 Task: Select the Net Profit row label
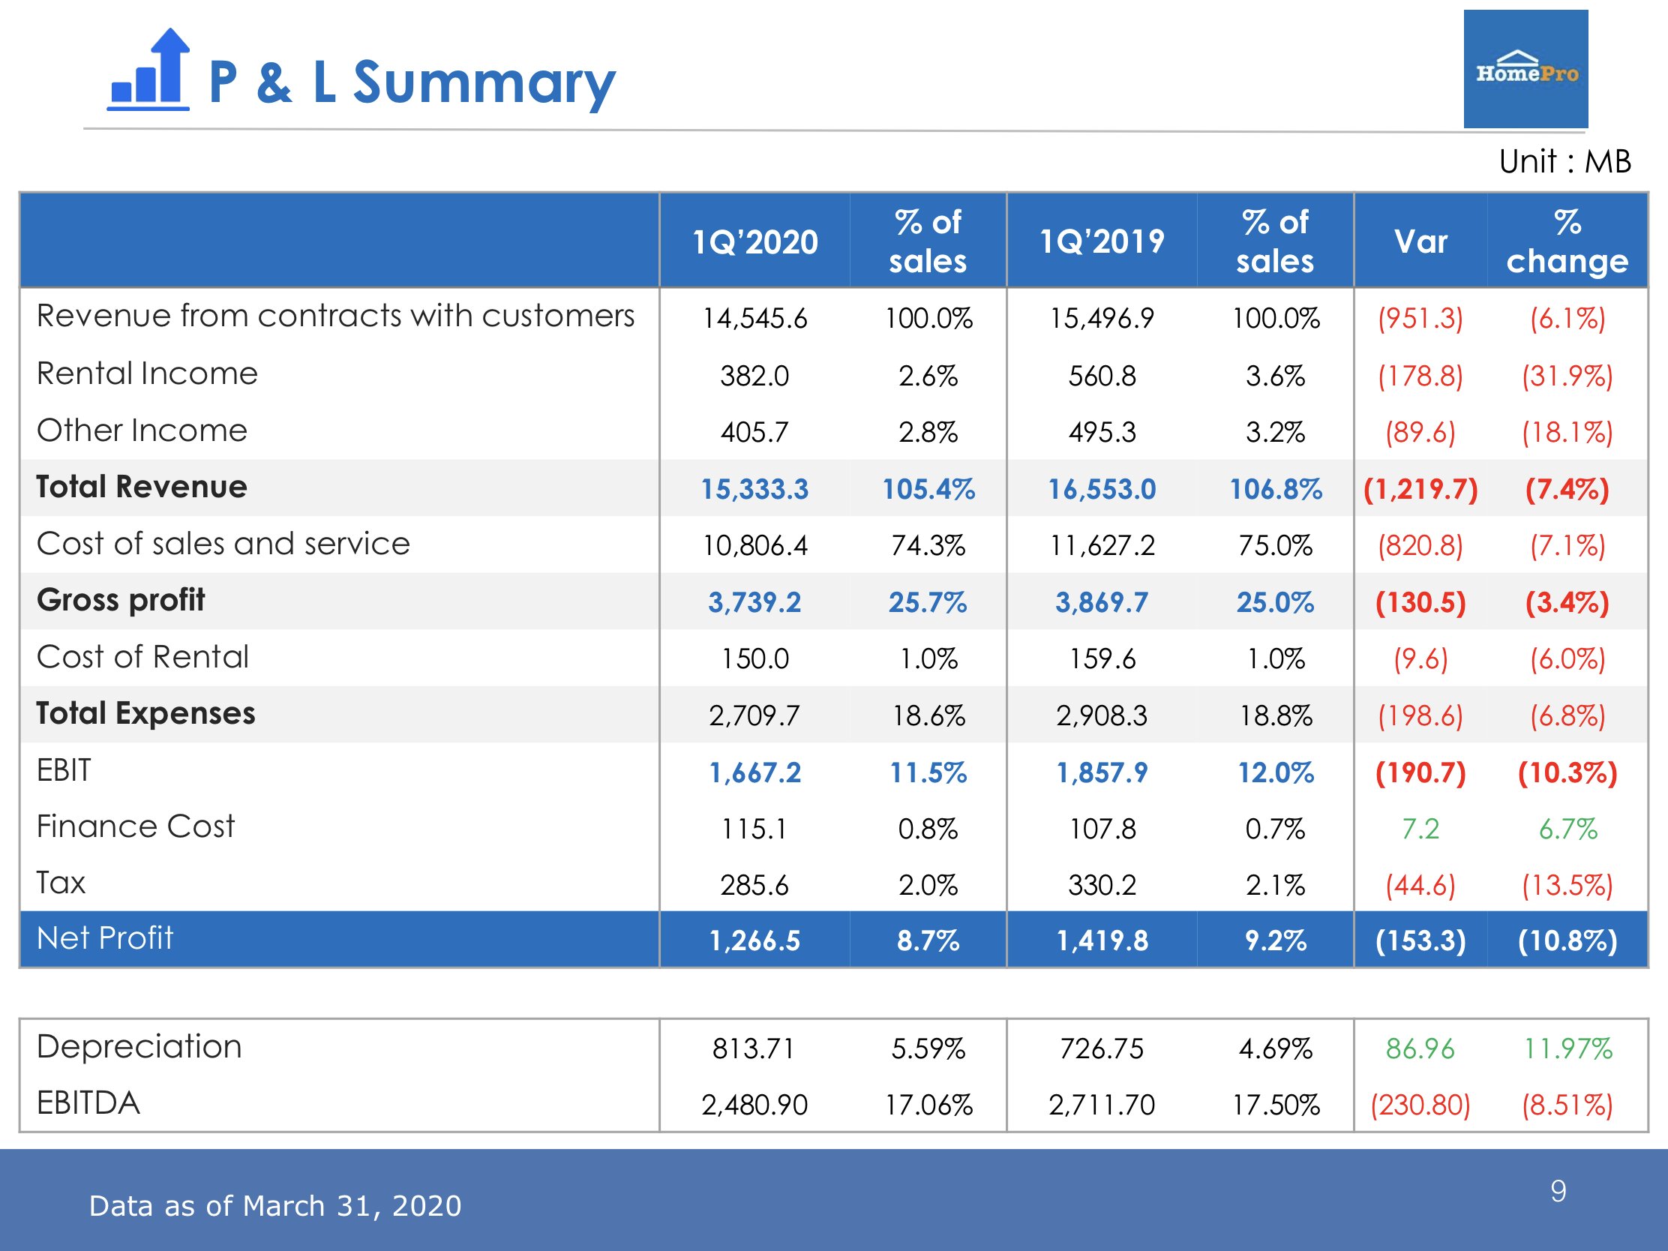(x=105, y=938)
